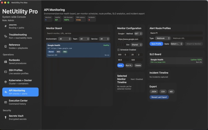Select the API Monitoring sidebar item
208x130 pixels.
pos(21,92)
